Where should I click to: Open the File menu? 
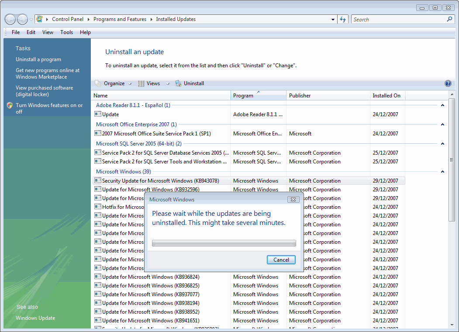pos(16,32)
